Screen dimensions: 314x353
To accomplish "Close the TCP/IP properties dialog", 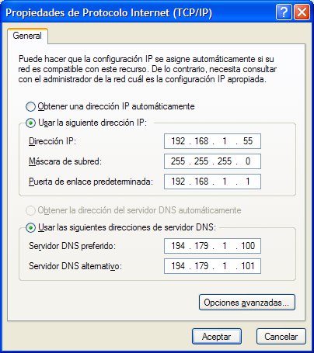I will pos(302,12).
